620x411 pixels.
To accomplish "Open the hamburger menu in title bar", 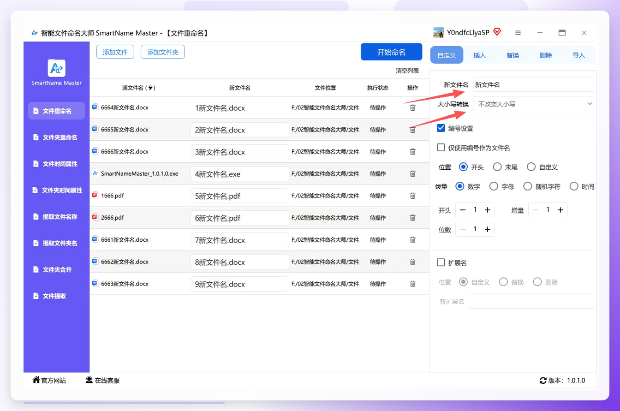I will point(518,33).
